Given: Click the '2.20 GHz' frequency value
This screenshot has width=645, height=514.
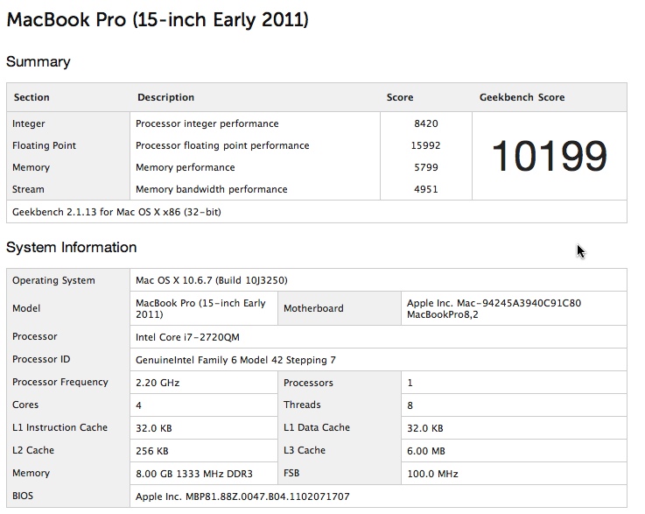Looking at the screenshot, I should pos(158,383).
